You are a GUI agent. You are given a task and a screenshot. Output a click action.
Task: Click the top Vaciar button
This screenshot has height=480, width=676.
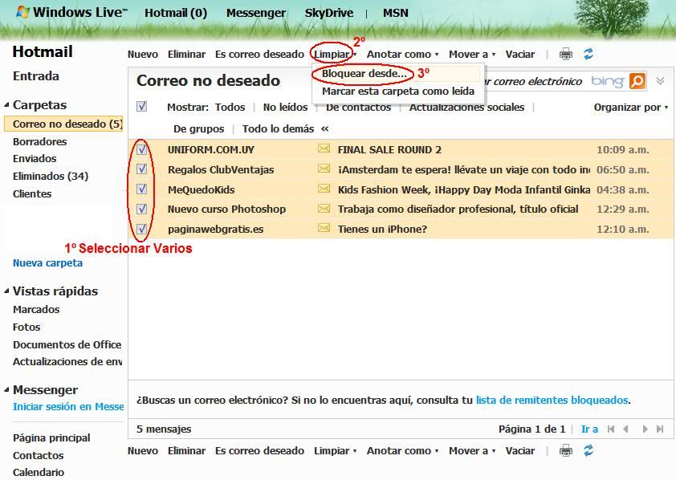(520, 55)
